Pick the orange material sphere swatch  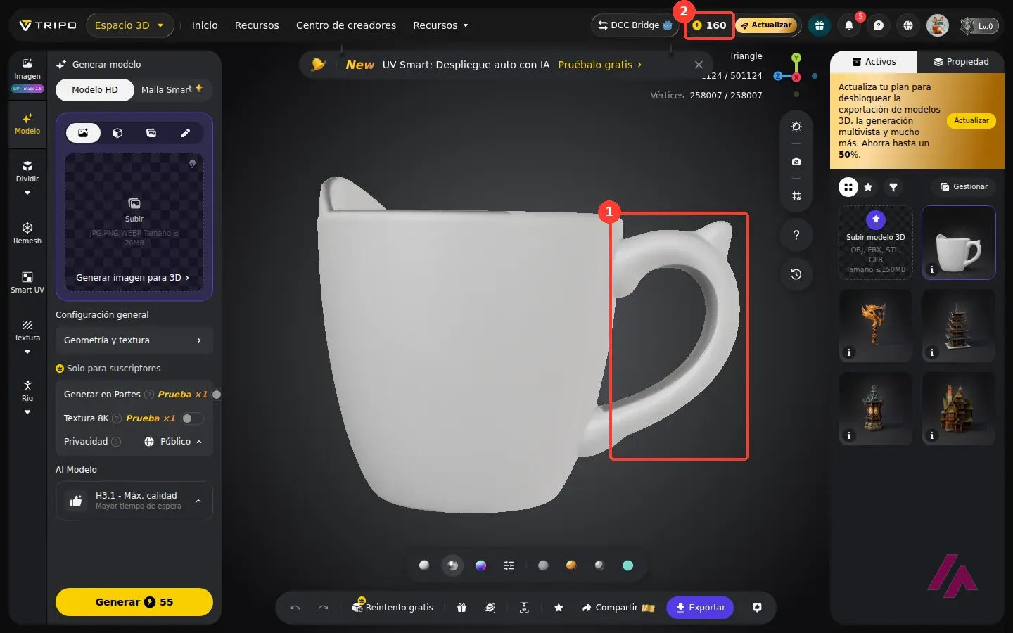coord(571,565)
